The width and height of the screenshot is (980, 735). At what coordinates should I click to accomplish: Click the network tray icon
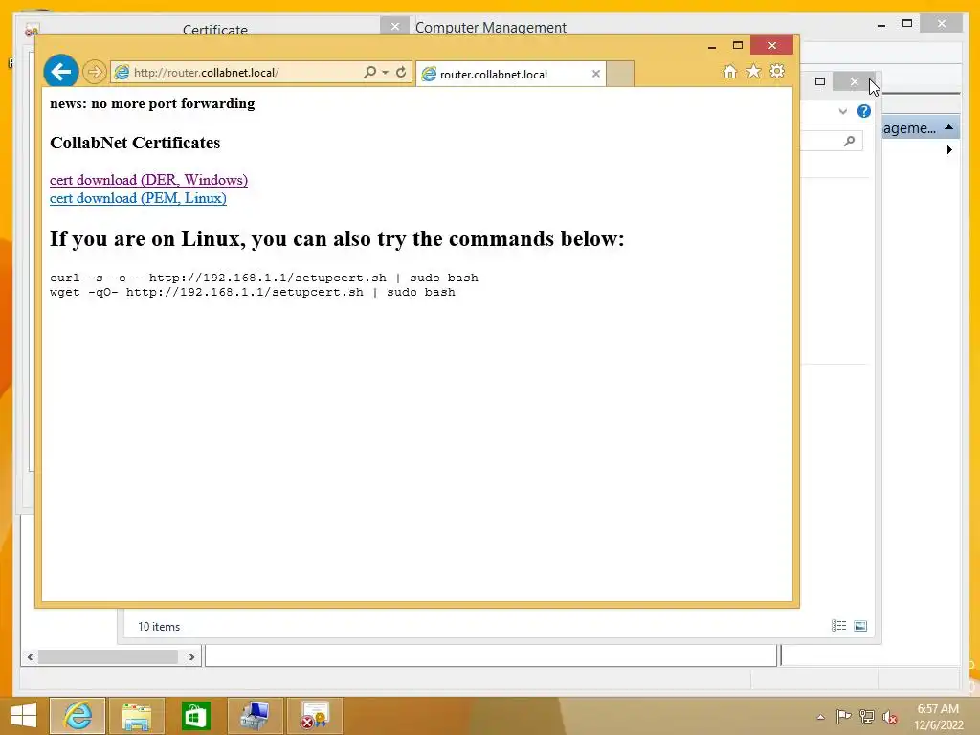(866, 716)
